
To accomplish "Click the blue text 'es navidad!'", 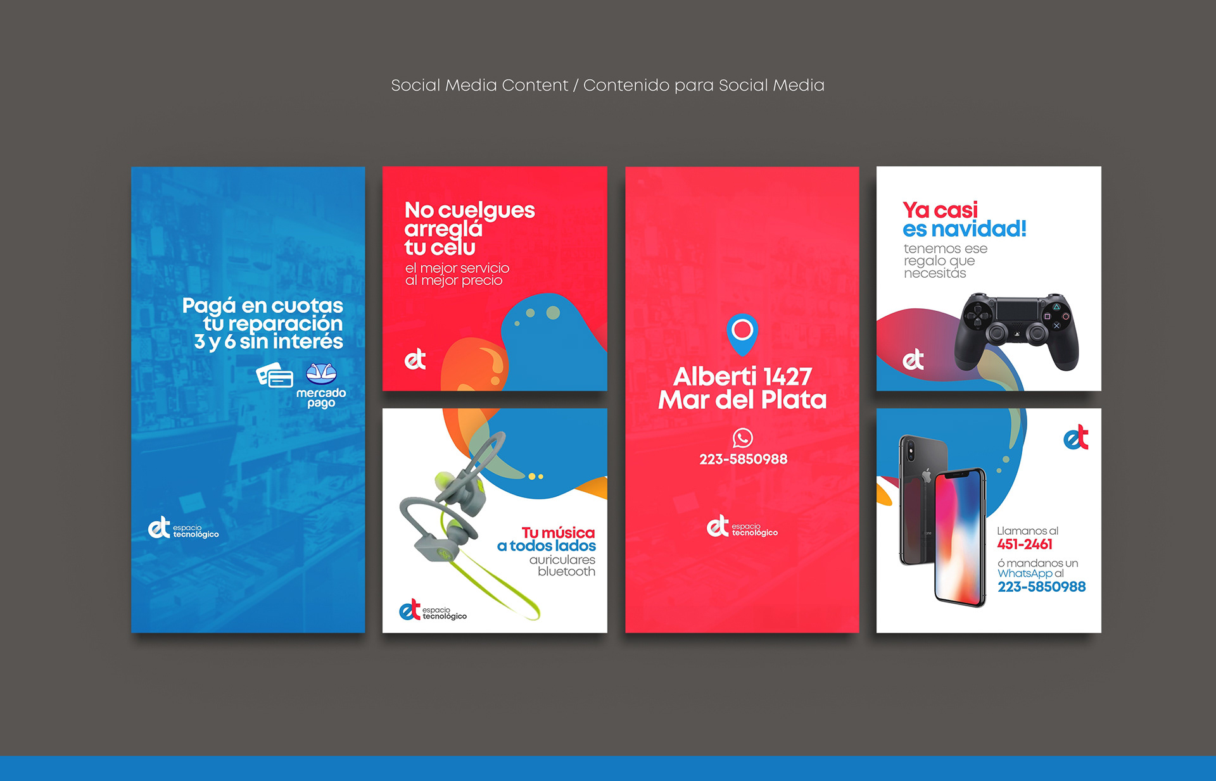I will [965, 228].
